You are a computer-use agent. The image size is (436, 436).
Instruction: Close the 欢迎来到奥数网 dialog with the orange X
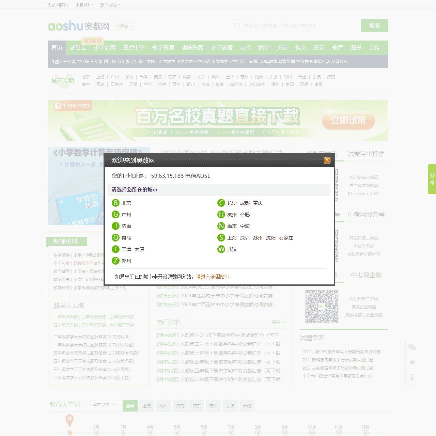tap(327, 160)
